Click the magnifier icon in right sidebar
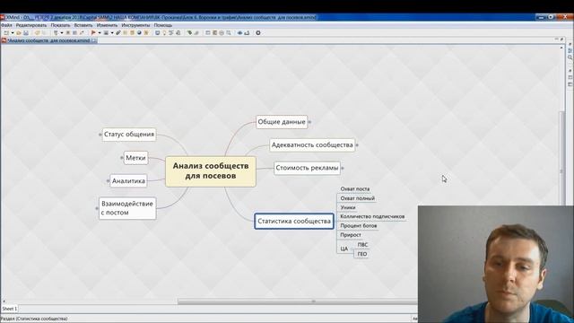 (570, 57)
